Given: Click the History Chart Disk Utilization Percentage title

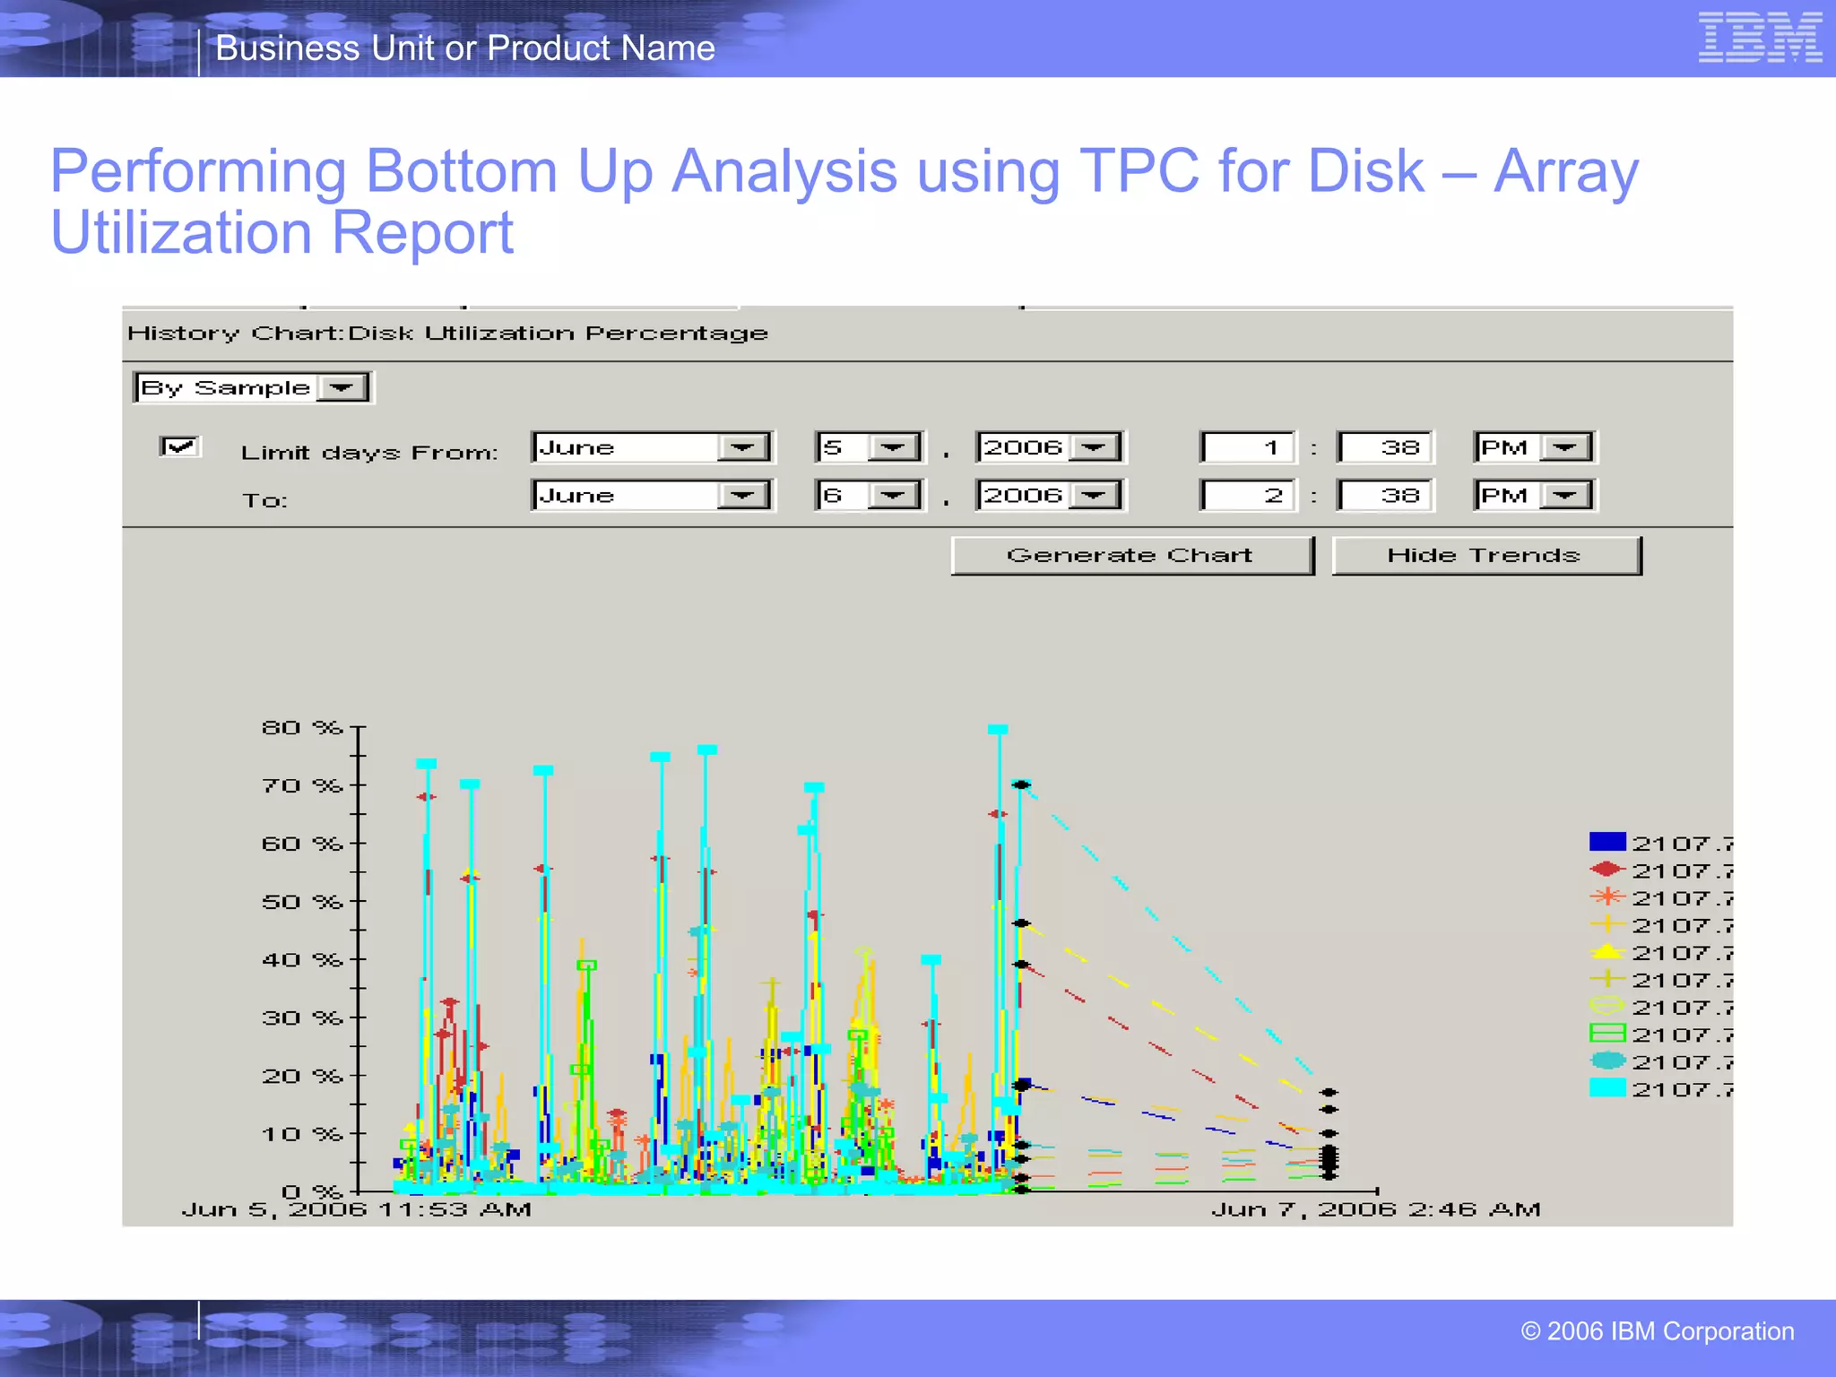Looking at the screenshot, I should (447, 333).
